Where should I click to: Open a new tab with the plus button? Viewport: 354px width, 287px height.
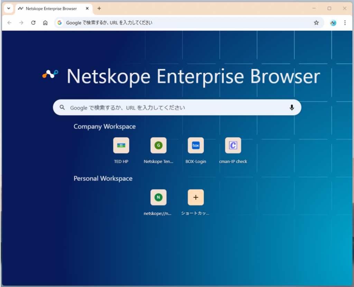[x=99, y=8]
